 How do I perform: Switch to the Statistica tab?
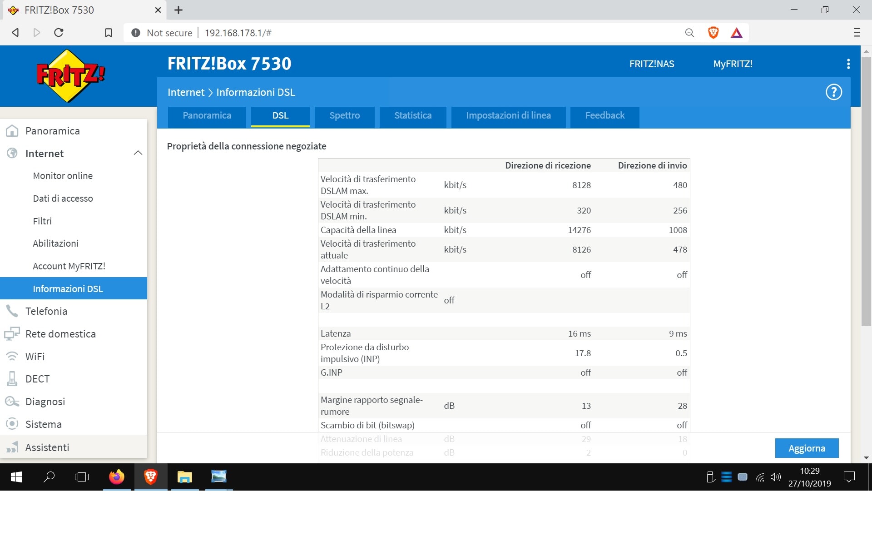coord(413,117)
